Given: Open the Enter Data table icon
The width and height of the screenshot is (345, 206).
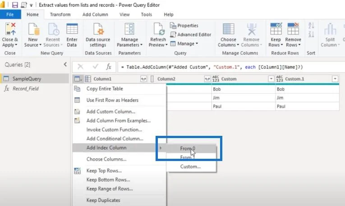Looking at the screenshot, I should tap(72, 29).
